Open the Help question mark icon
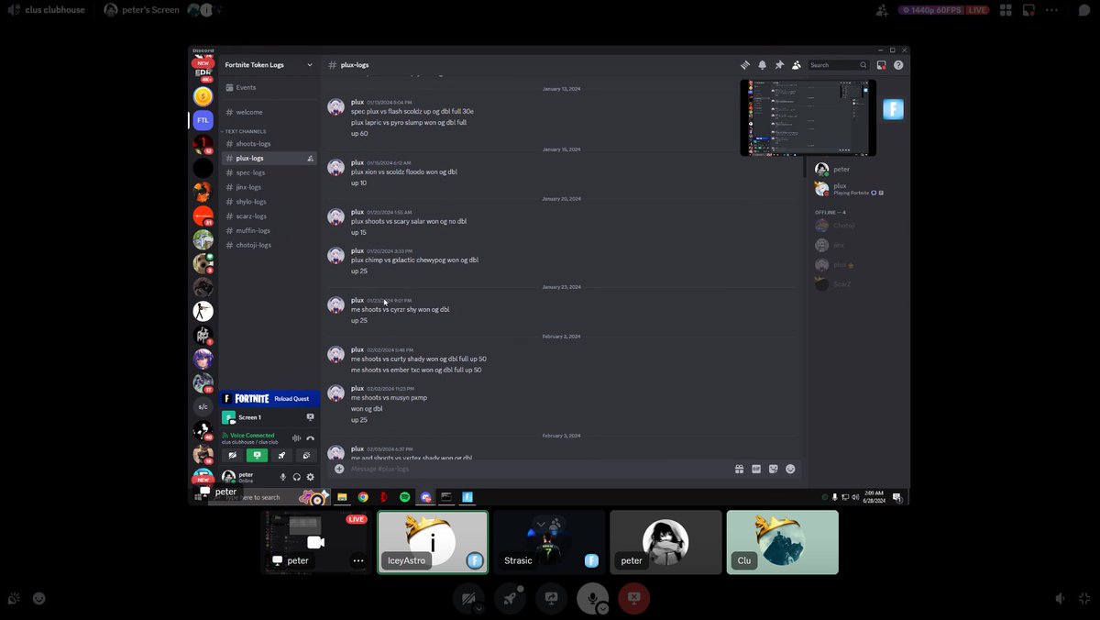 (x=898, y=65)
